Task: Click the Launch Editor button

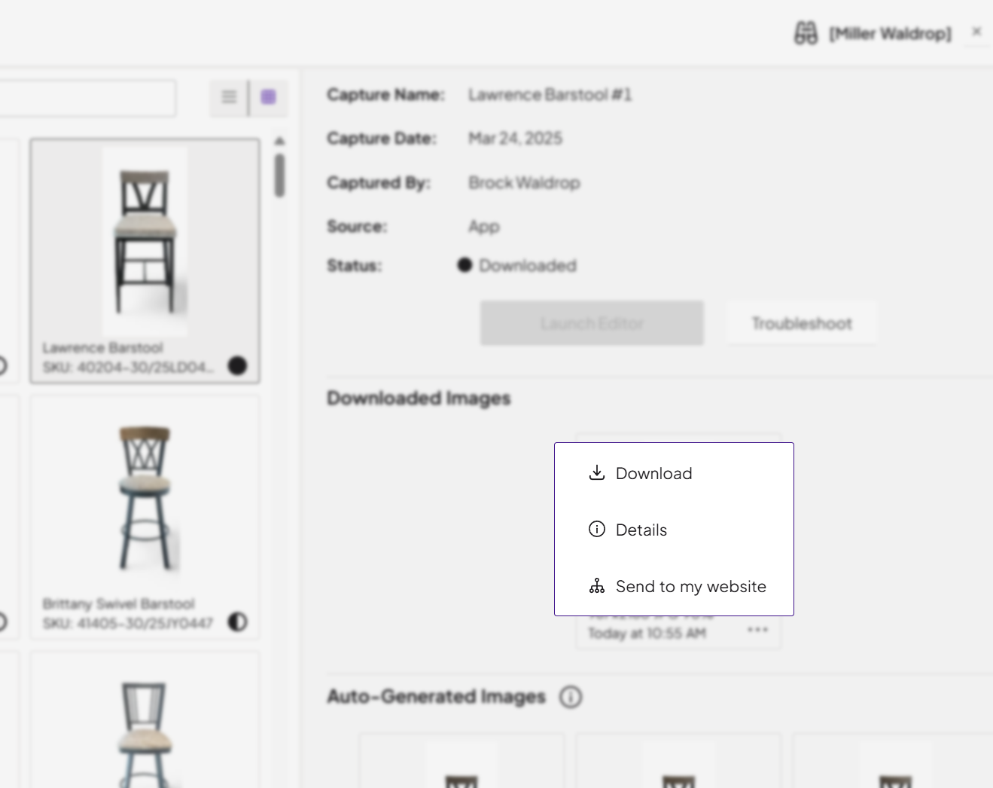Action: (591, 322)
